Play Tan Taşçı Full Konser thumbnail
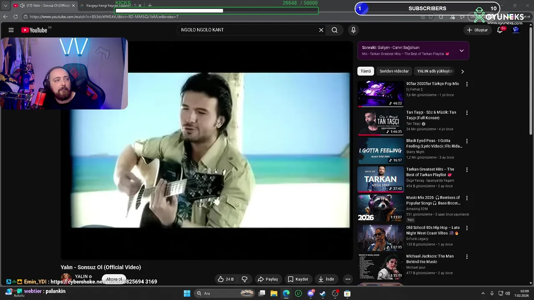 380,122
